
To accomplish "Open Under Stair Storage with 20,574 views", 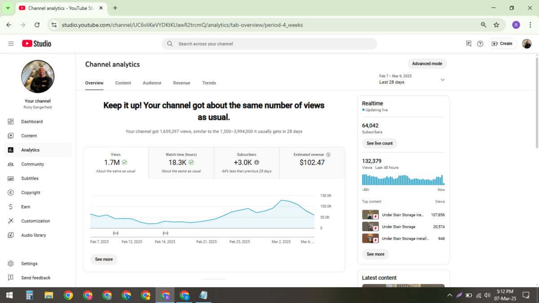I will [x=403, y=227].
